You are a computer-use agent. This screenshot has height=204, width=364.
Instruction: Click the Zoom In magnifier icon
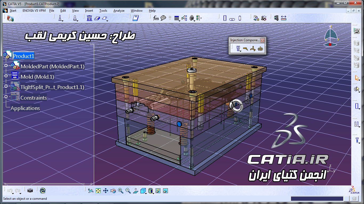[121, 191]
